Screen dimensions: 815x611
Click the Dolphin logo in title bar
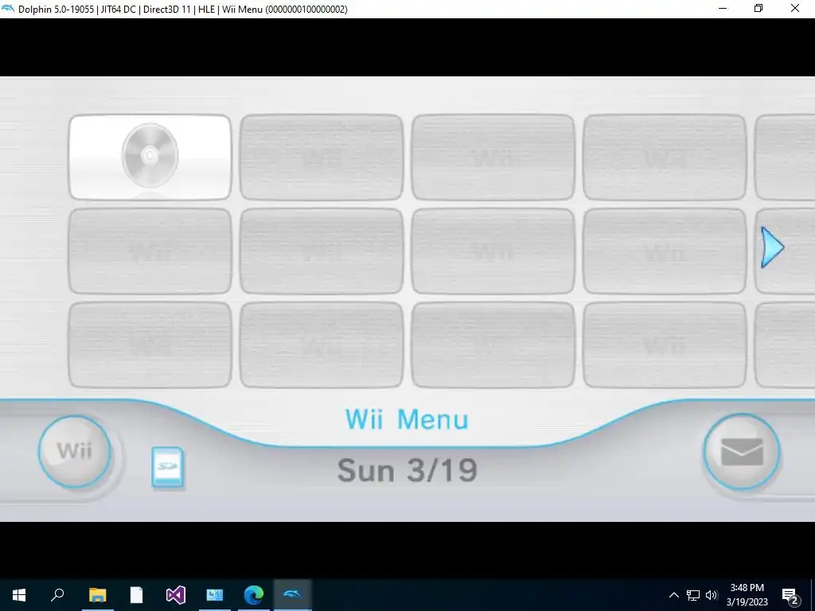click(x=8, y=8)
